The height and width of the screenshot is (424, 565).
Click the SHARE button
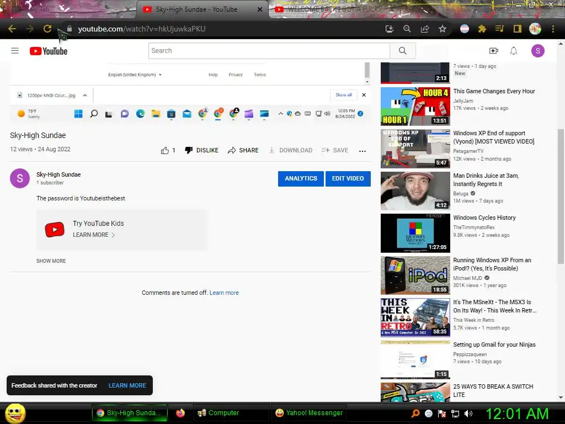(243, 150)
